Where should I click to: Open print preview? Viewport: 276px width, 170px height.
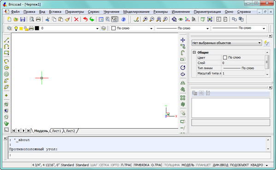[x=32, y=19]
